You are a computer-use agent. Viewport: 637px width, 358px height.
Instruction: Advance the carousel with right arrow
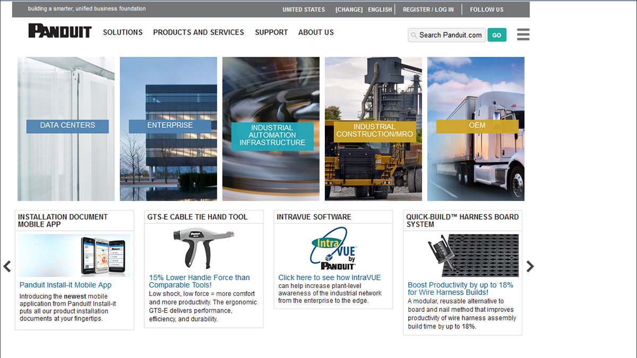530,266
